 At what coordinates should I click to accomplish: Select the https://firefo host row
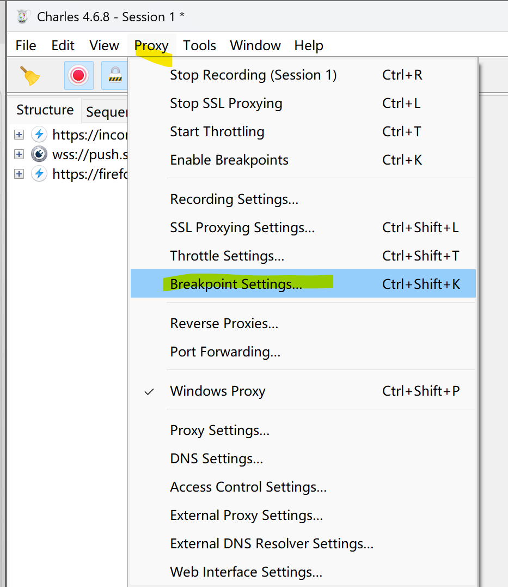[90, 174]
